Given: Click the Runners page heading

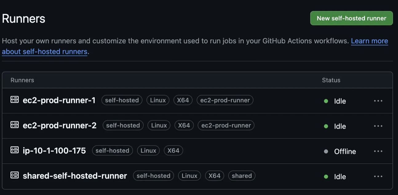Looking at the screenshot, I should tap(24, 19).
